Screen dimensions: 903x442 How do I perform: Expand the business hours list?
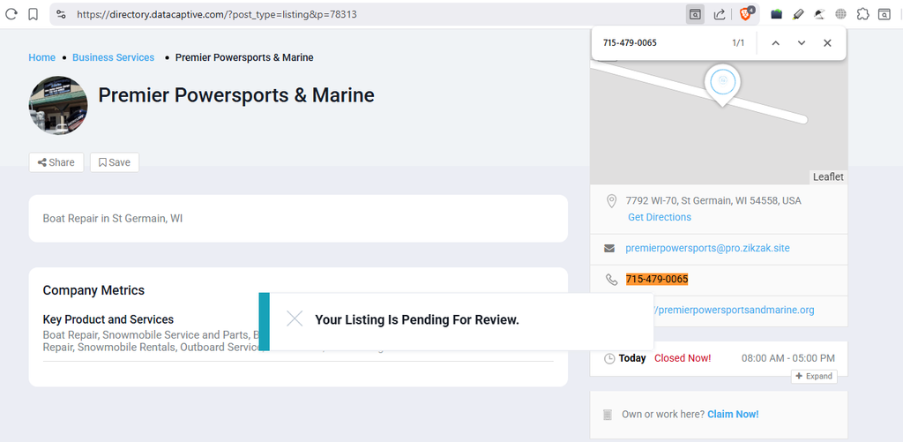[x=814, y=377]
